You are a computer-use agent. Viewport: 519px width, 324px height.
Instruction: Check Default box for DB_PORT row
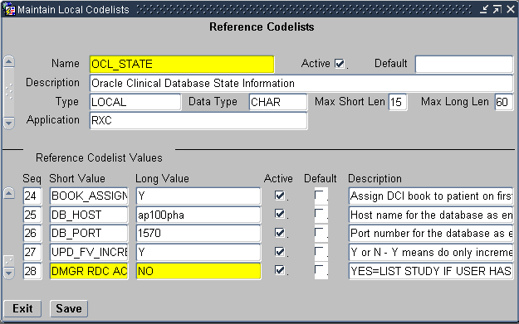click(320, 233)
